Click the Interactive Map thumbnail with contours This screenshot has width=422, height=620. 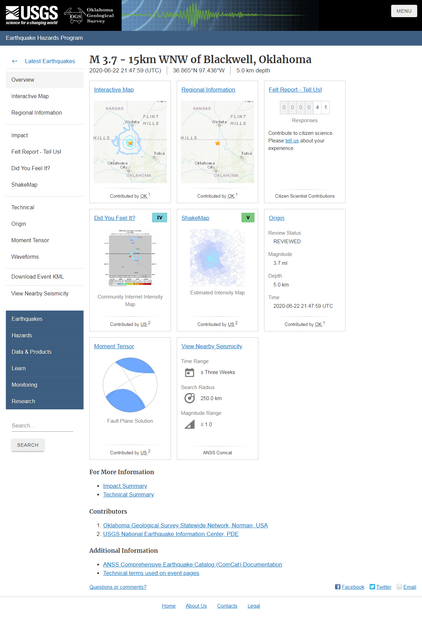(130, 142)
